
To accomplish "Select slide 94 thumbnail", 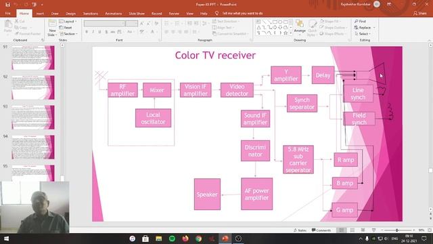I will [33, 147].
